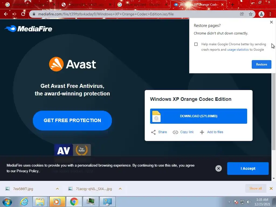Open Windows Media Player in taskbar
276x207 pixels.
coord(57,202)
